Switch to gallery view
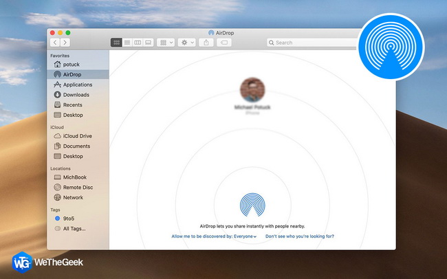Screen dimensions: 447x279 point(149,43)
